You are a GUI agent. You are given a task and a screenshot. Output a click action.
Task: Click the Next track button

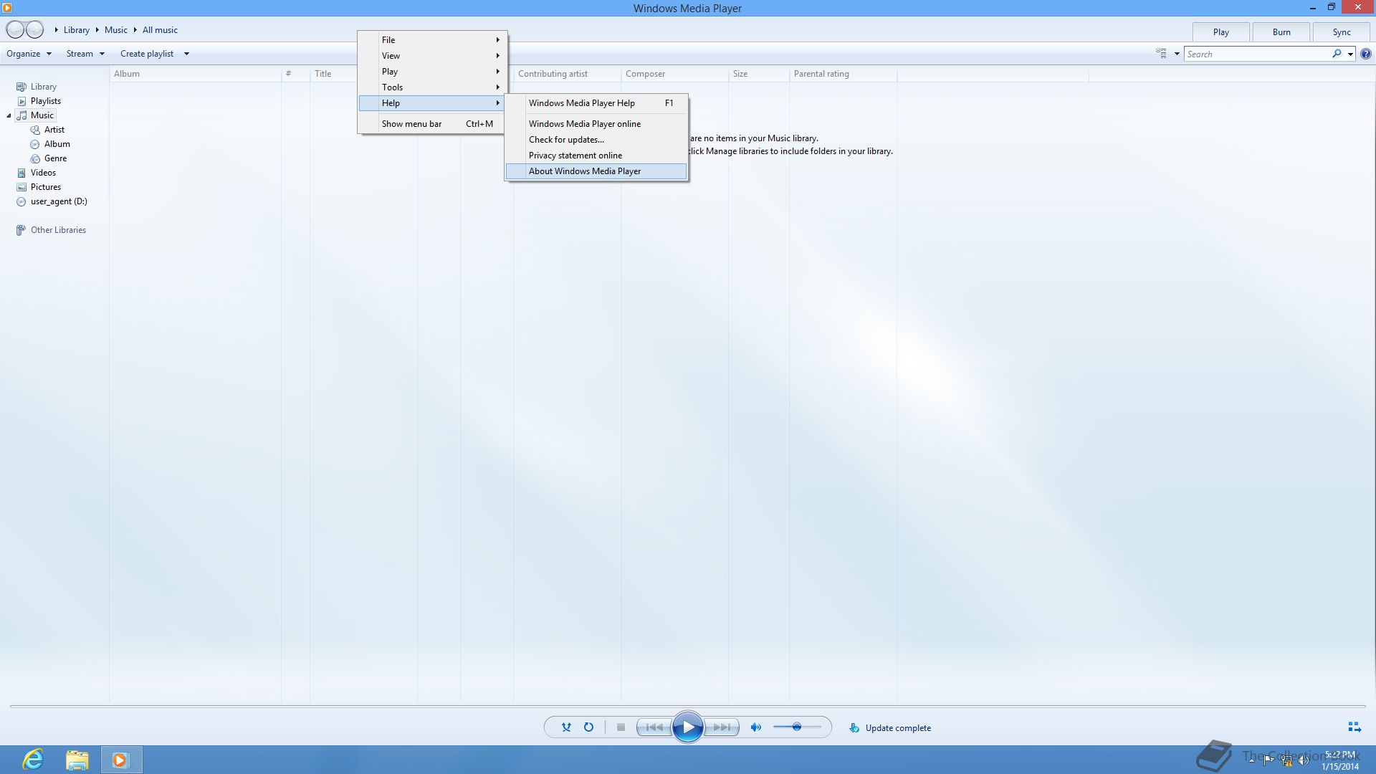(722, 727)
